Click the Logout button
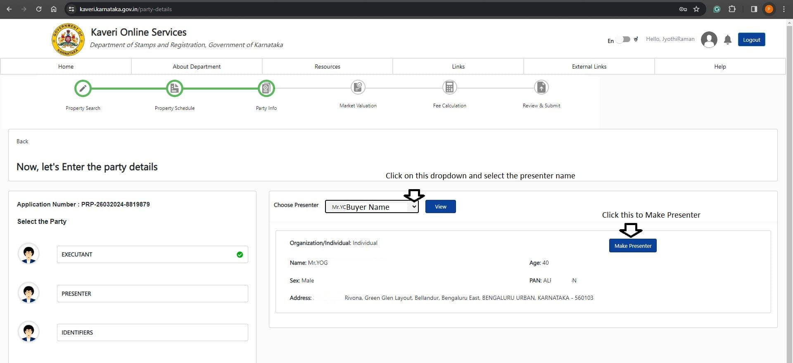 point(751,40)
